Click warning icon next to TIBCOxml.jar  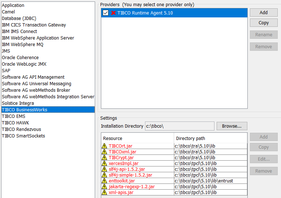pyautogui.click(x=104, y=152)
